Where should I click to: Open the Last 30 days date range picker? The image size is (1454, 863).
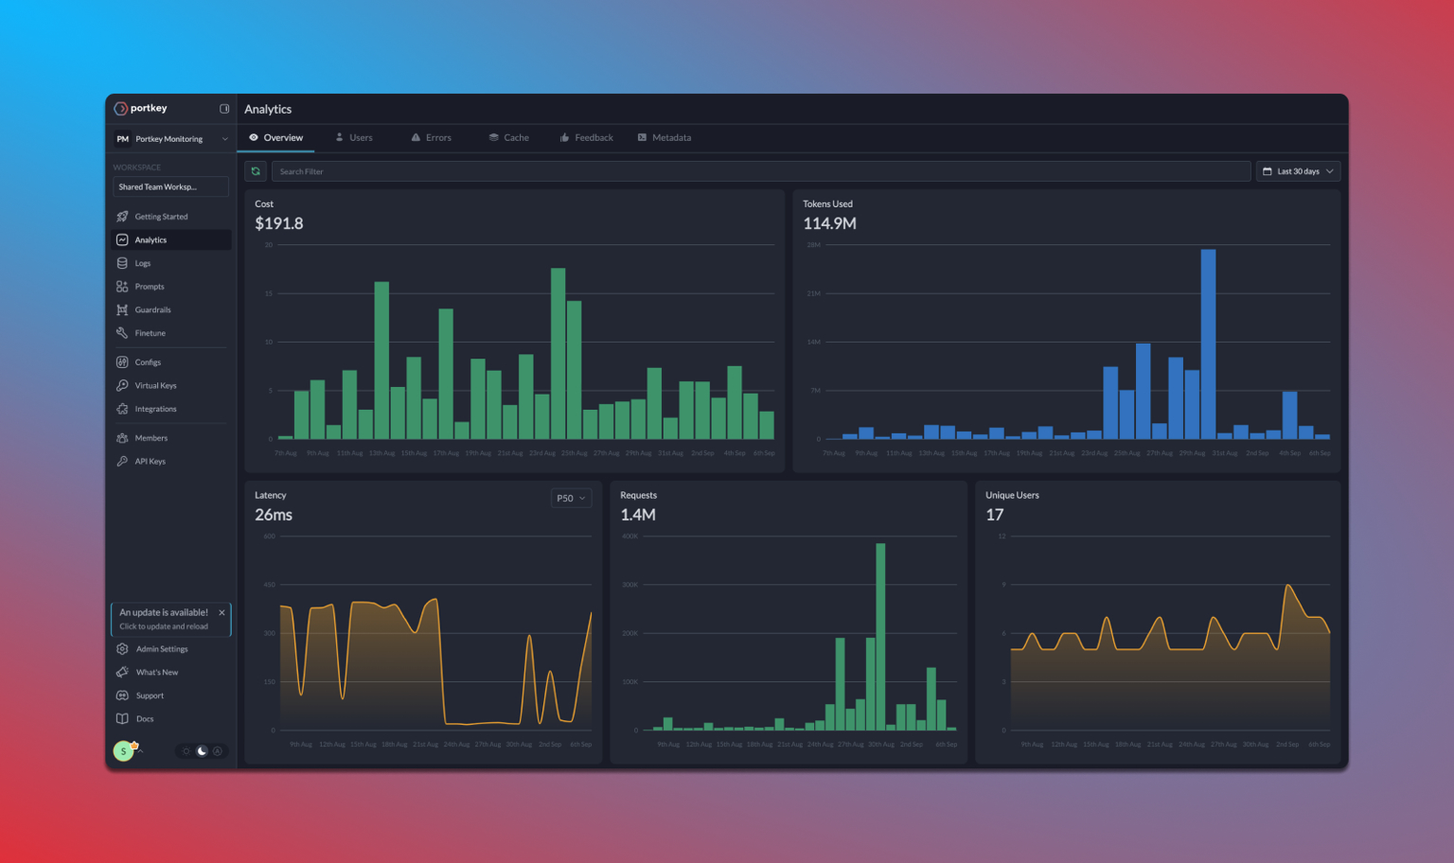1298,171
